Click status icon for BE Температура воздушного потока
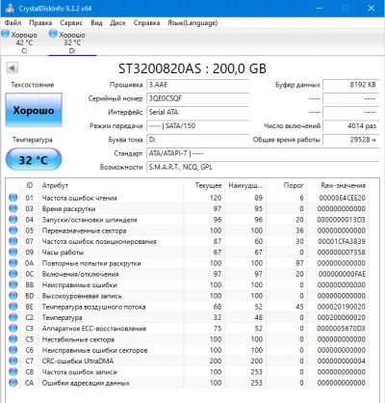Image resolution: width=385 pixels, height=403 pixels. tap(13, 307)
